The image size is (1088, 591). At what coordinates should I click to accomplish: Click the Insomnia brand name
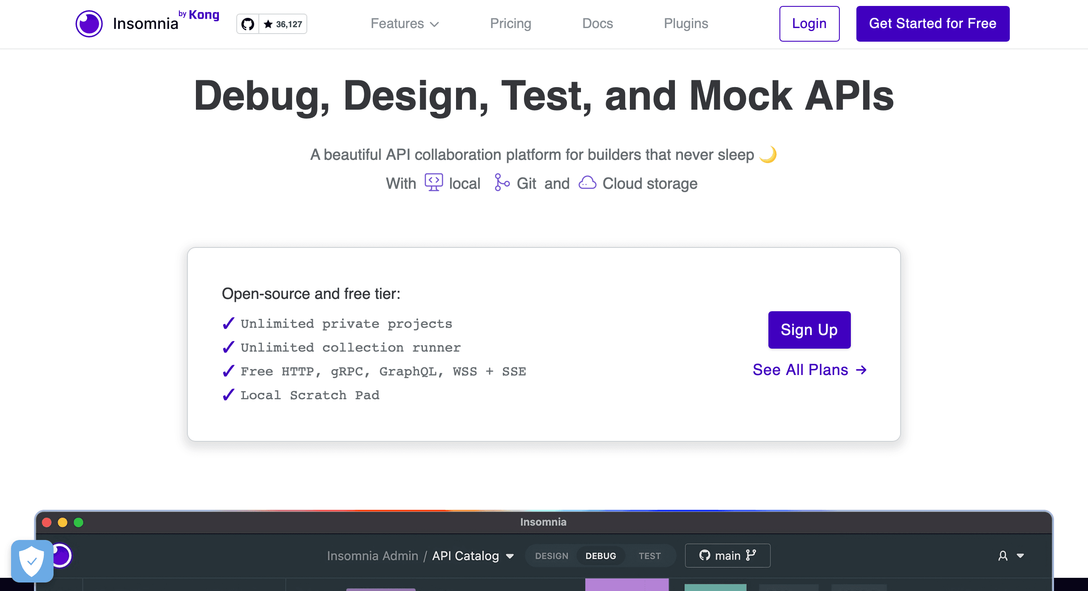145,24
